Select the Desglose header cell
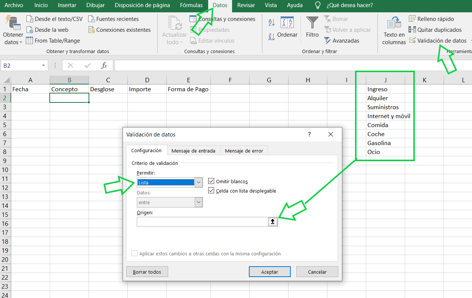 click(x=108, y=89)
